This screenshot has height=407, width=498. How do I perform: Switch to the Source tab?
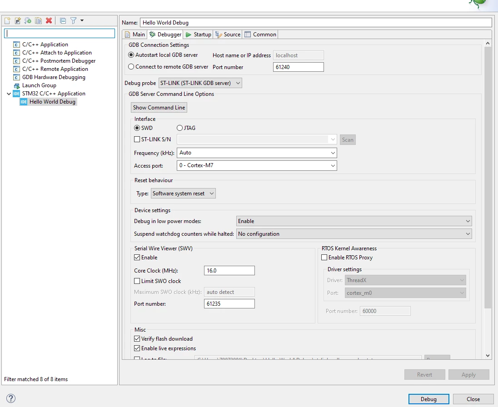[228, 34]
